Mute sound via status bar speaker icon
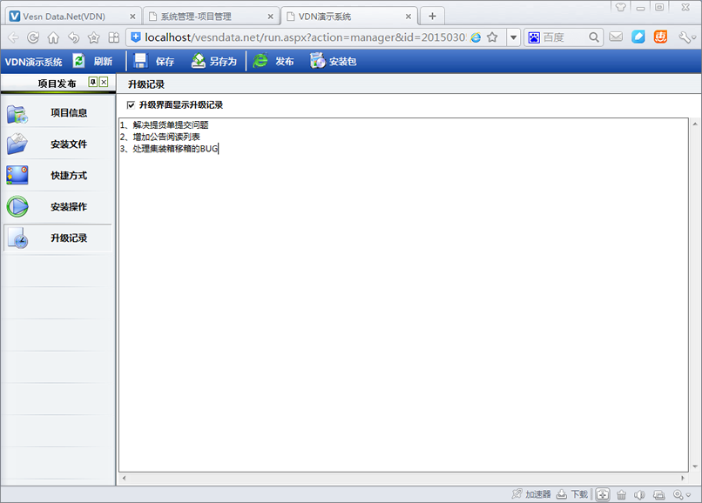Viewport: 702px width, 503px height. point(640,494)
